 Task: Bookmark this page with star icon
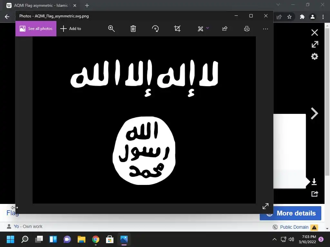(289, 17)
